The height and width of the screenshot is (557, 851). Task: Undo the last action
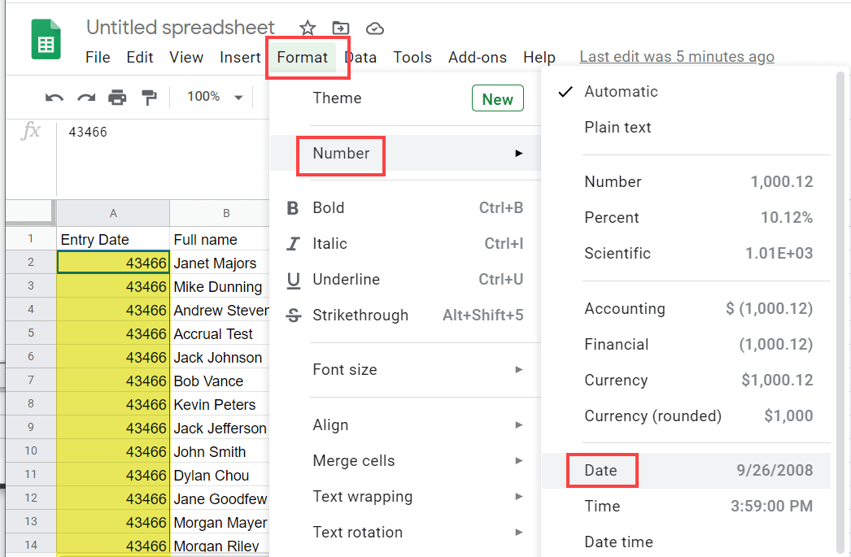(55, 98)
